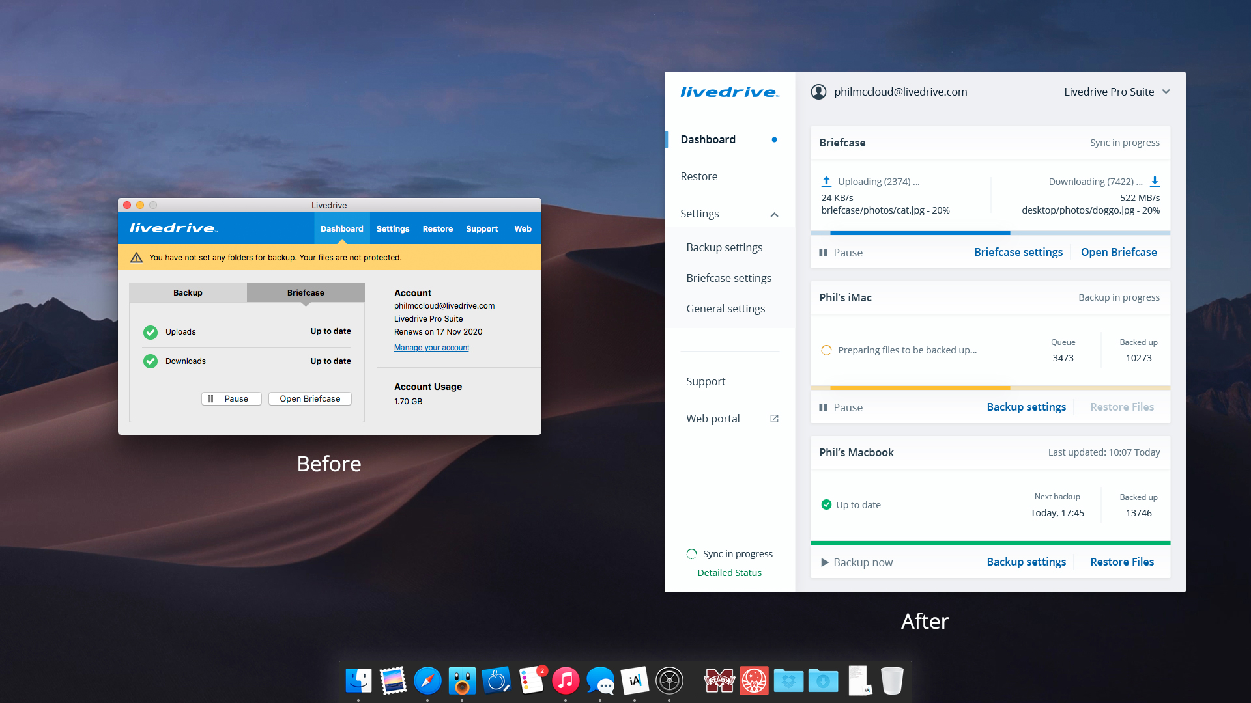The height and width of the screenshot is (703, 1251).
Task: Open General settings in the sidebar
Action: point(725,309)
